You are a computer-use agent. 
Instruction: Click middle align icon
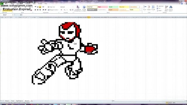click(38, 7)
